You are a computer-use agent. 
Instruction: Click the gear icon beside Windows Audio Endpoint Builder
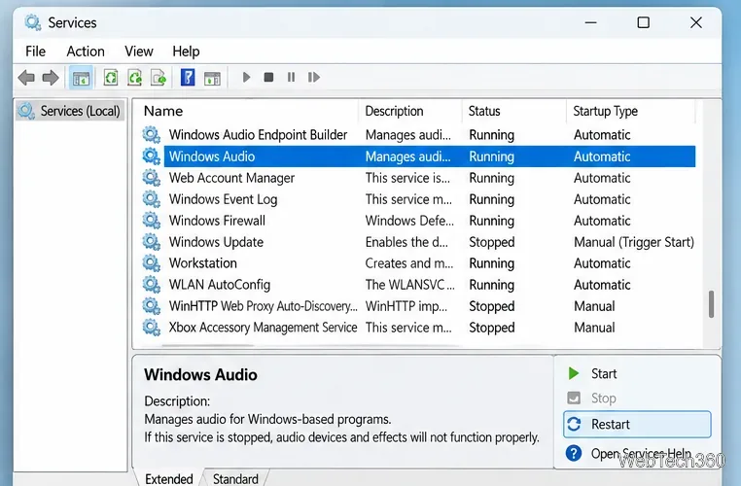pos(152,134)
